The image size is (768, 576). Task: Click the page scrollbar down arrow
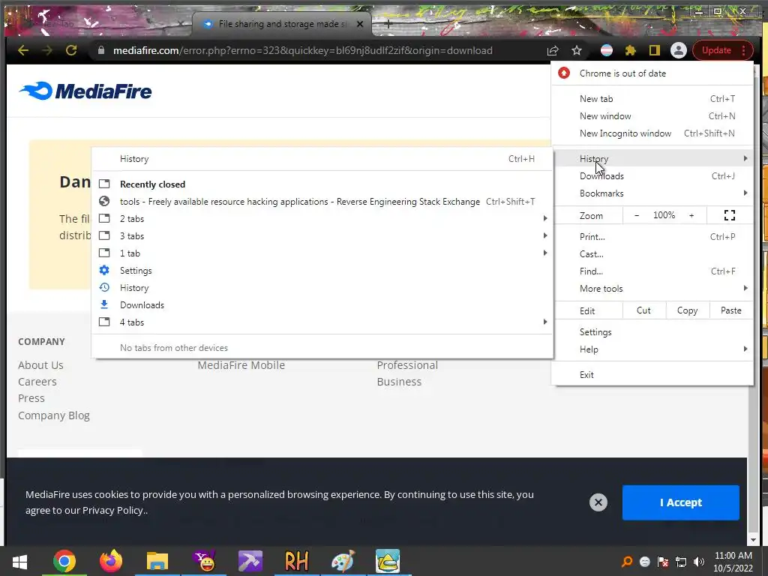coord(753,540)
